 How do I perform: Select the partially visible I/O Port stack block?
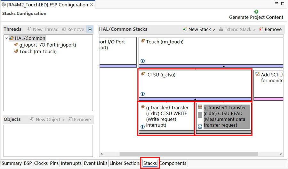118,52
